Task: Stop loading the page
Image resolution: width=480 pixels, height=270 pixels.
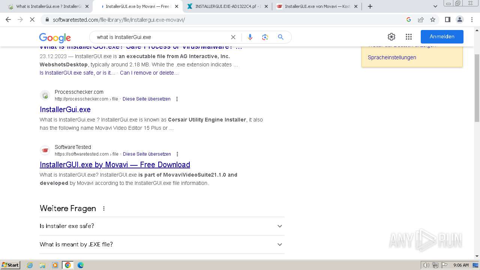Action: coord(32,19)
